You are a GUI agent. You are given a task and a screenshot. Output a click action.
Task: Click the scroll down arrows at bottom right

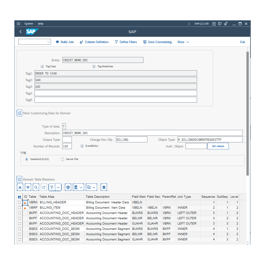click(247, 243)
